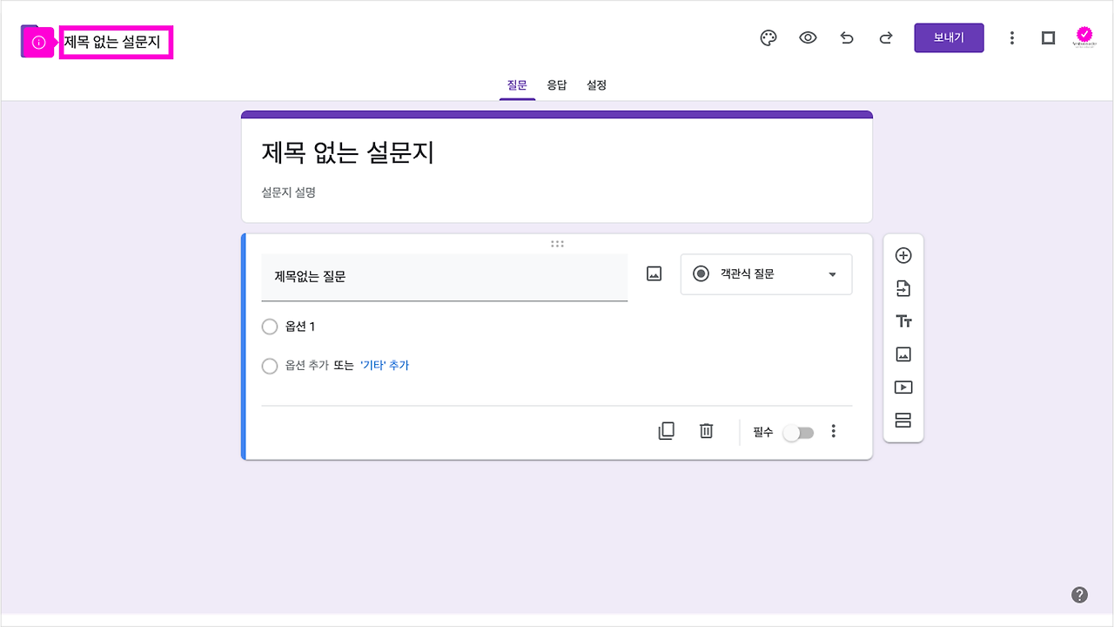Click the '기타' 추가 link
The width and height of the screenshot is (1114, 627).
click(384, 366)
